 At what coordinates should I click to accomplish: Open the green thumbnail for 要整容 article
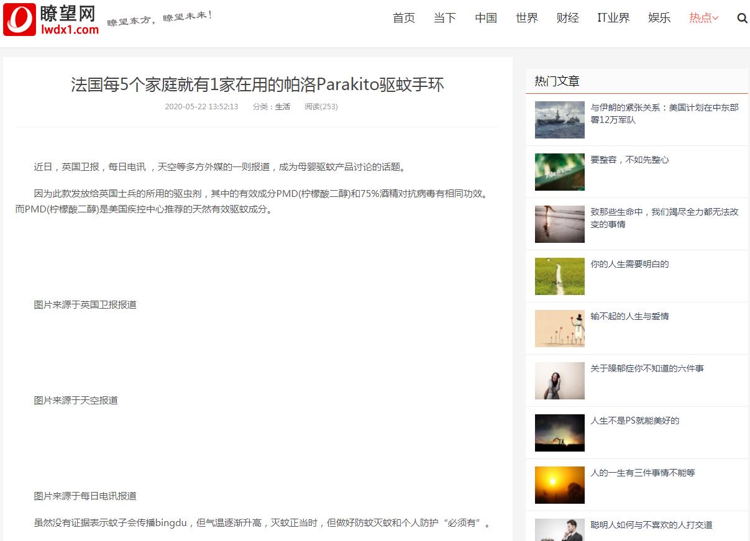560,172
